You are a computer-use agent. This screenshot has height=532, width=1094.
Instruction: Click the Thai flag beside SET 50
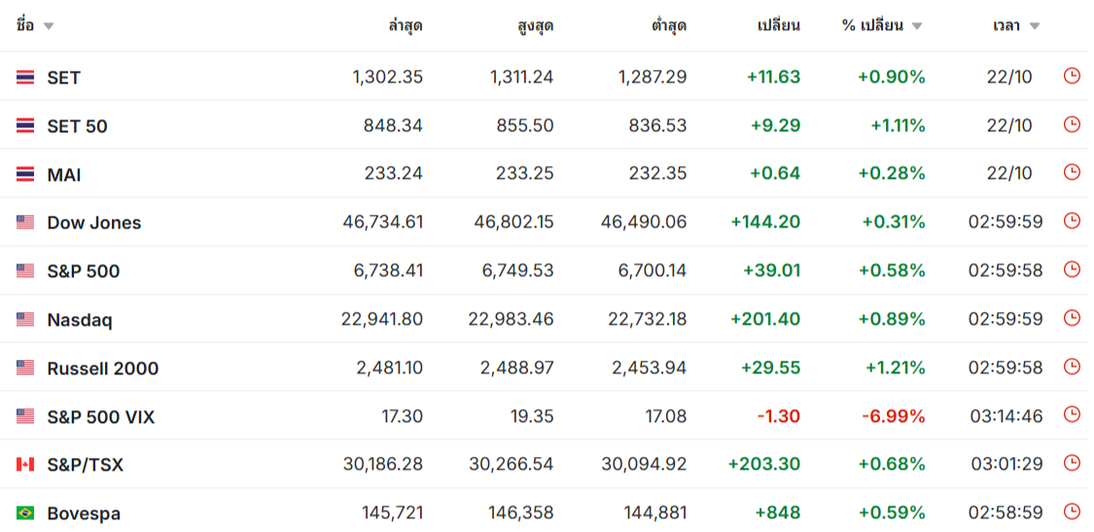[x=25, y=125]
